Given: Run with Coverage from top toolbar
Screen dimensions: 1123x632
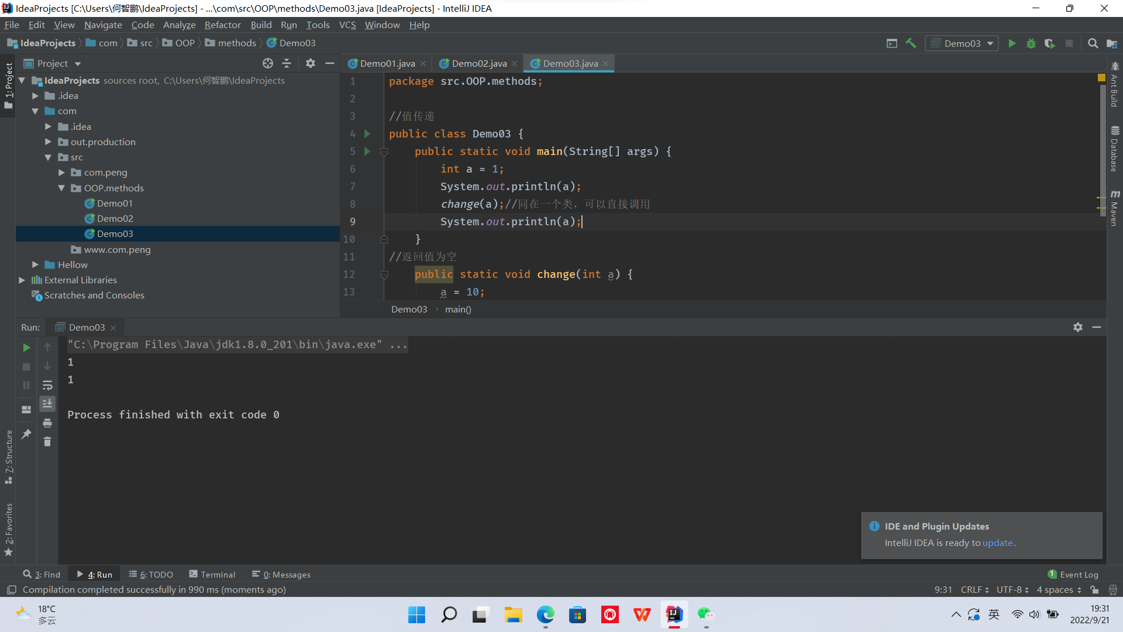Looking at the screenshot, I should point(1050,43).
